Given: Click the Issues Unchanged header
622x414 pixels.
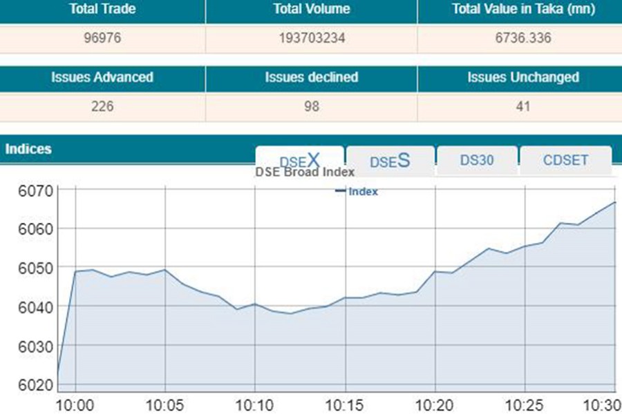Looking at the screenshot, I should coord(522,77).
